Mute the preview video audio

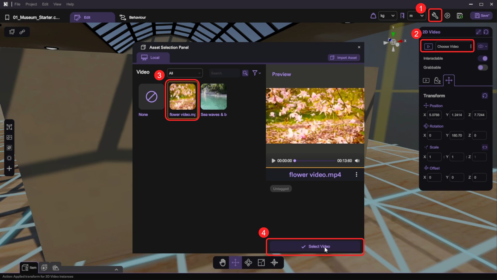[357, 161]
